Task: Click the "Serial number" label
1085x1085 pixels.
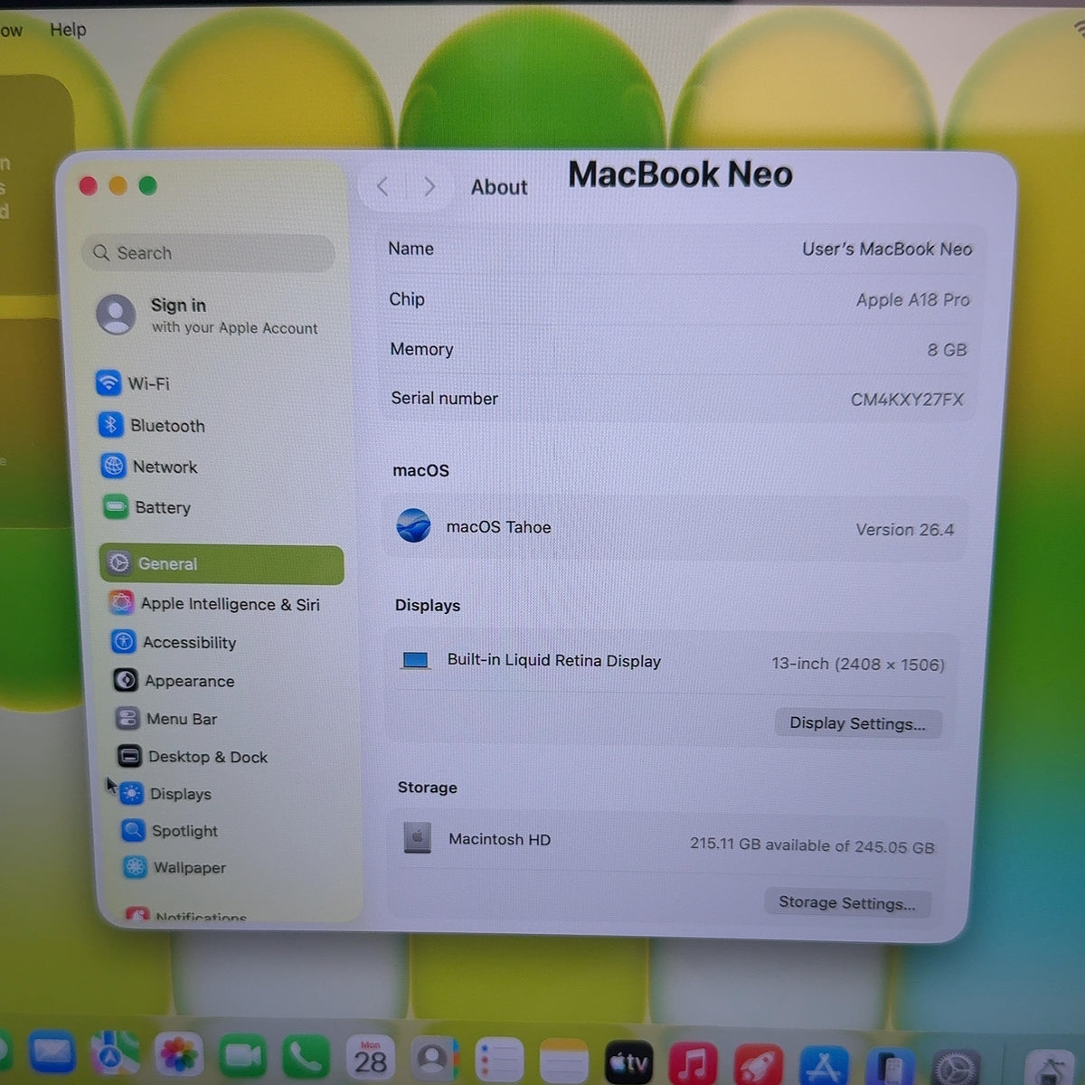Action: pyautogui.click(x=444, y=399)
